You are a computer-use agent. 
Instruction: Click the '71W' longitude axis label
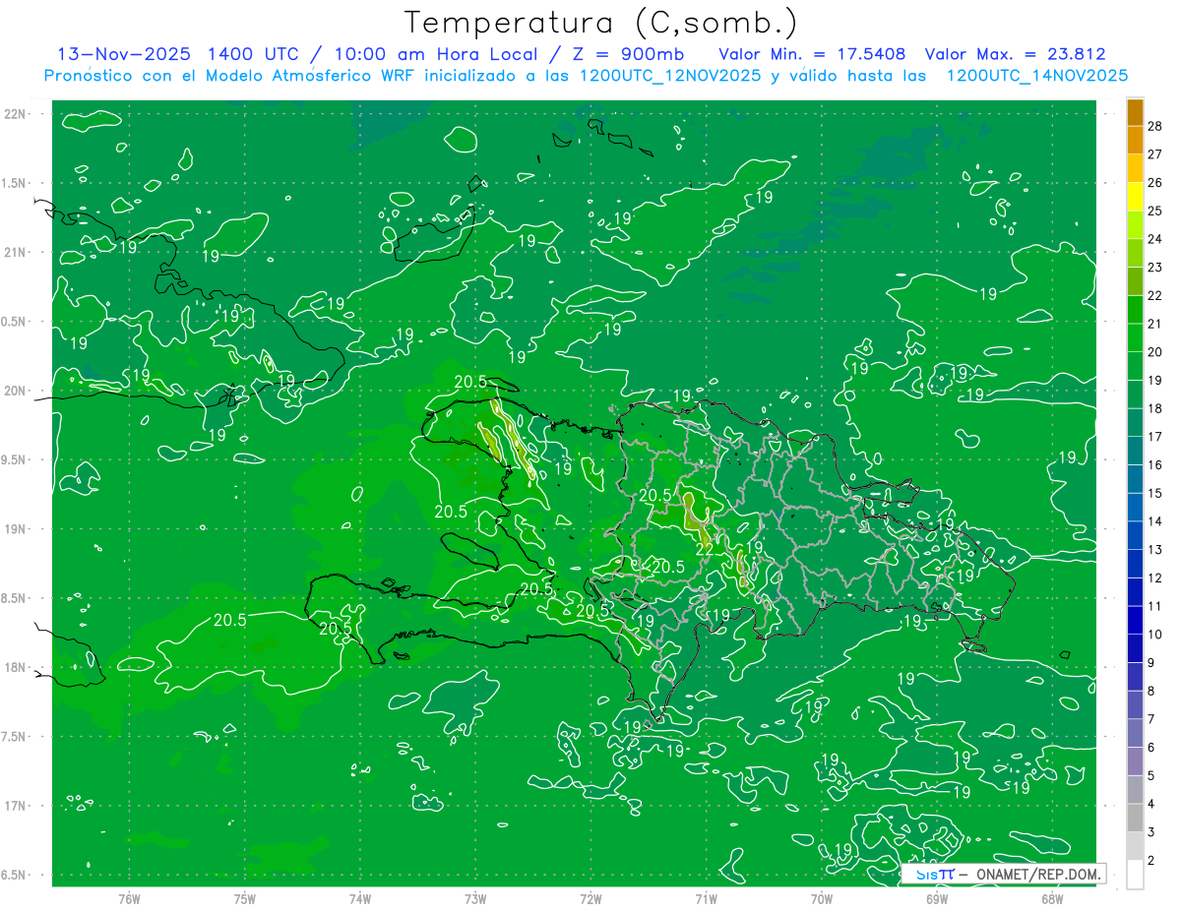pyautogui.click(x=706, y=898)
